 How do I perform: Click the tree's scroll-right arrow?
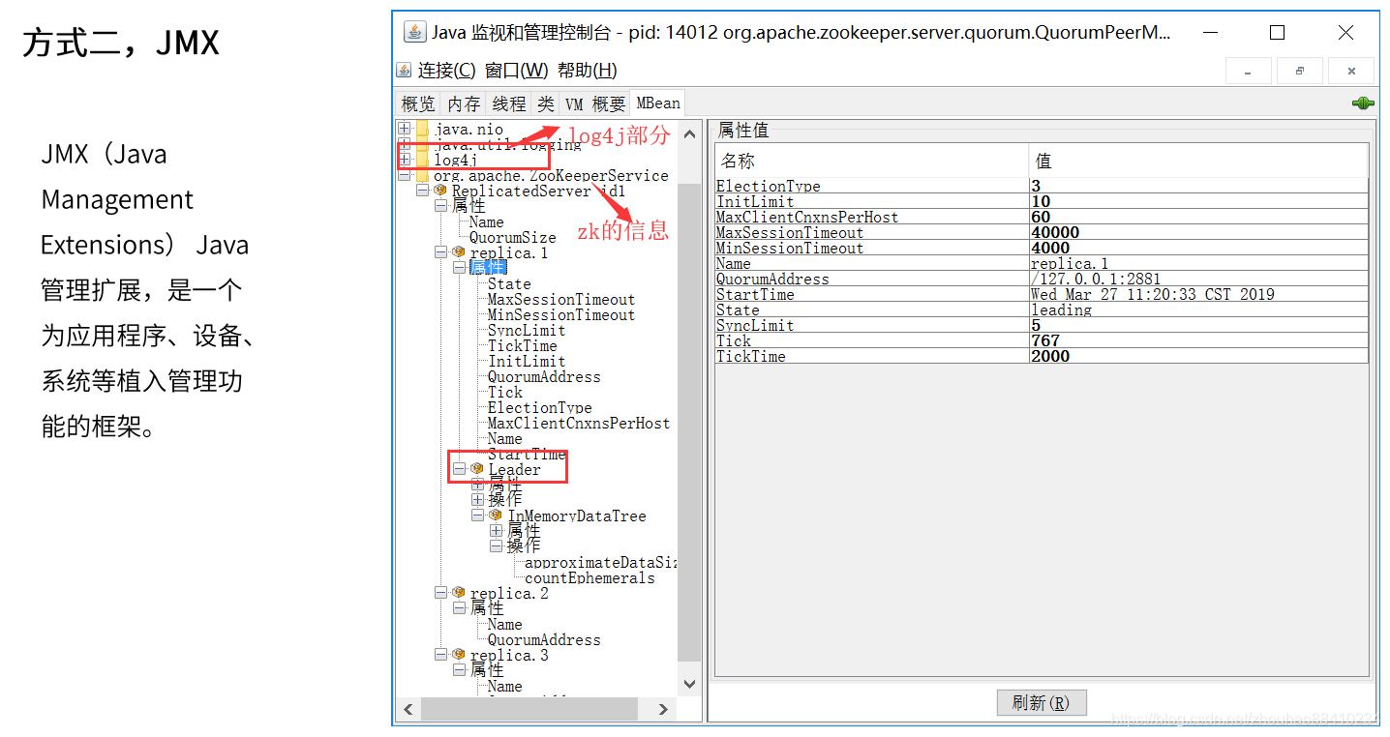pos(663,709)
